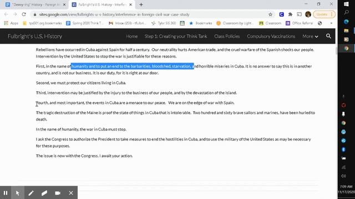
Task: Open Windows taskbar search
Action: pyautogui.click(x=346, y=12)
